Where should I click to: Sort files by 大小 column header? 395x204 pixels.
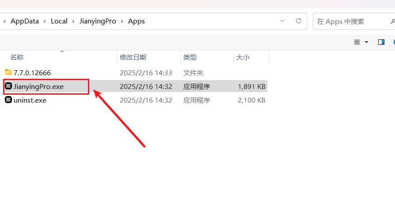point(243,57)
